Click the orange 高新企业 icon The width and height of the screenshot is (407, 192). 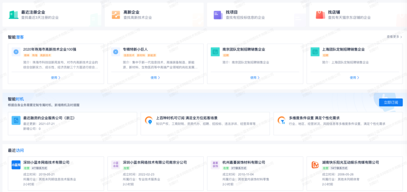coord(116,15)
